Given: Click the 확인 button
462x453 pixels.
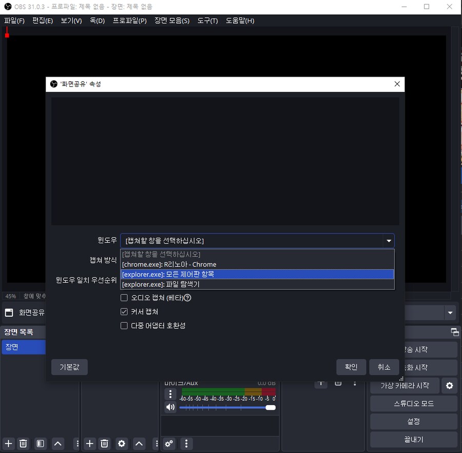Looking at the screenshot, I should click(351, 367).
